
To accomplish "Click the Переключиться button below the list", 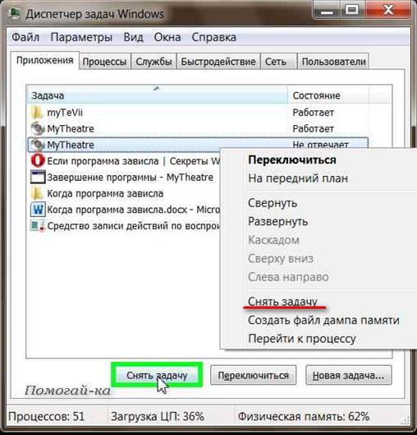I will (x=253, y=375).
